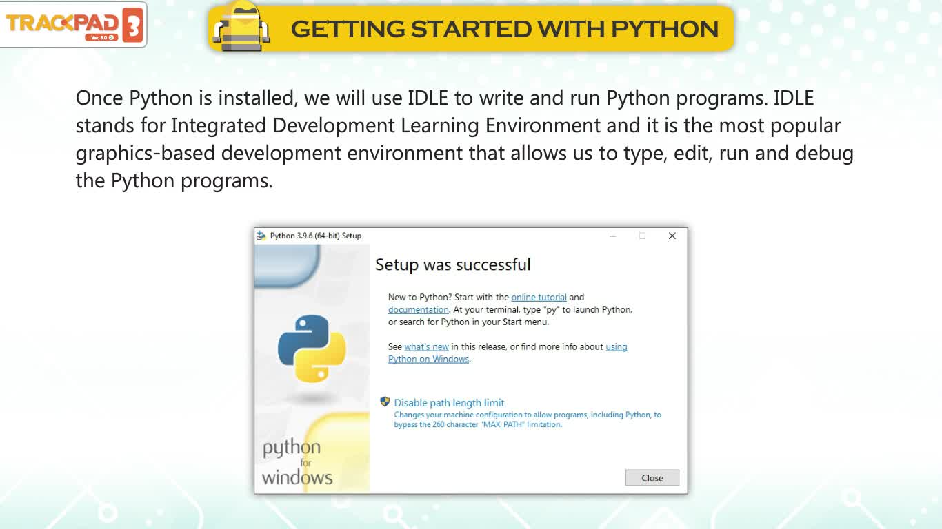The height and width of the screenshot is (529, 942).
Task: Click the shield icon beside Disable path length
Action: [385, 402]
